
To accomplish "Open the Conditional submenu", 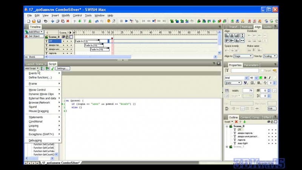I will (43, 121).
